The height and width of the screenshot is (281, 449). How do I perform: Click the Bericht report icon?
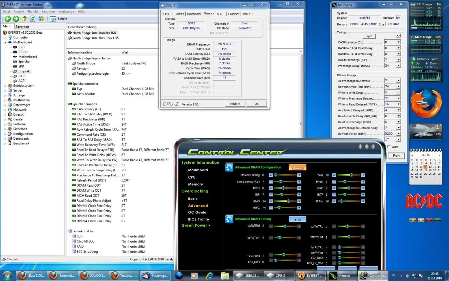coord(53,19)
